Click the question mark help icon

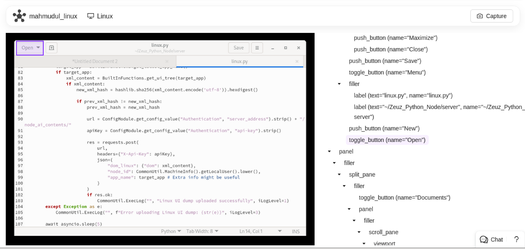(516, 239)
